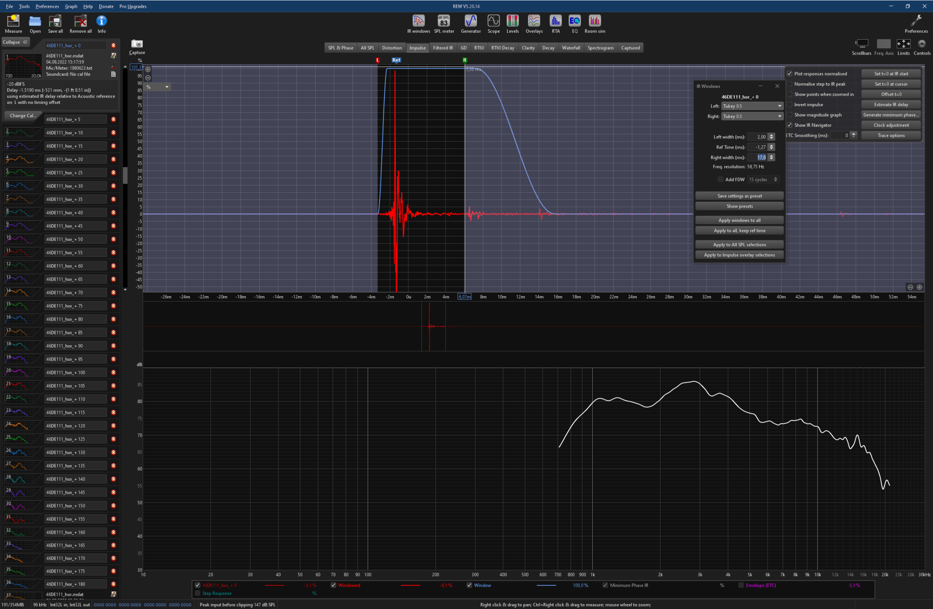Switch to Waterfall tab
Viewport: 933px width, 609px height.
[x=571, y=48]
